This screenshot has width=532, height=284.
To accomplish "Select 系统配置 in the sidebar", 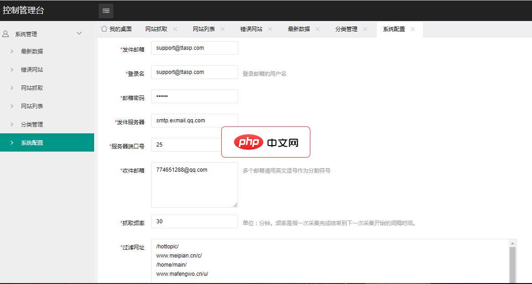I will [47, 142].
